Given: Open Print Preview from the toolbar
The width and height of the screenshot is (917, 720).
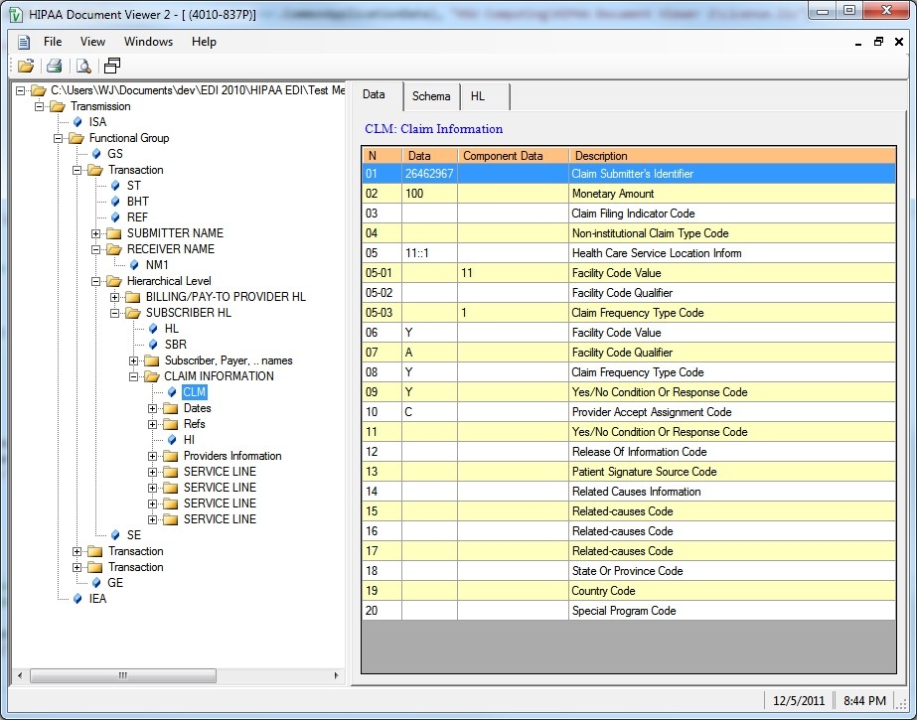Looking at the screenshot, I should coord(83,66).
